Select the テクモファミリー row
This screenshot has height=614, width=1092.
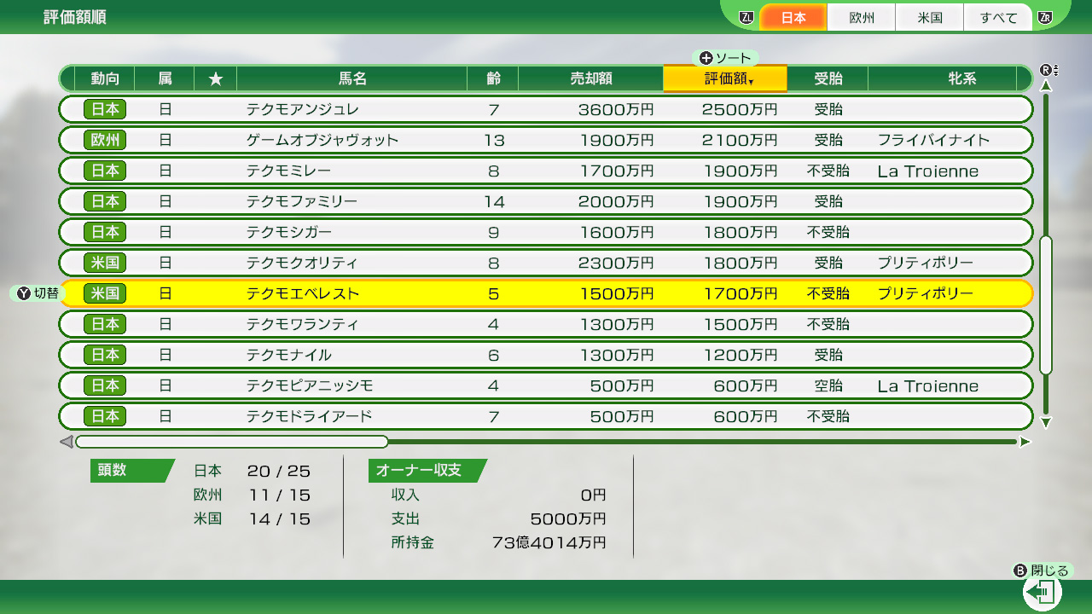(x=546, y=201)
